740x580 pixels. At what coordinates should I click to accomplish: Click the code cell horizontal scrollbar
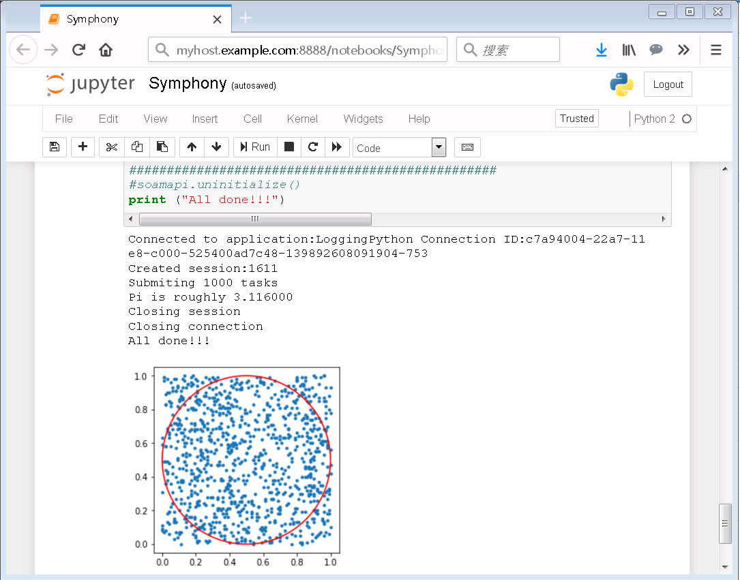pos(255,219)
